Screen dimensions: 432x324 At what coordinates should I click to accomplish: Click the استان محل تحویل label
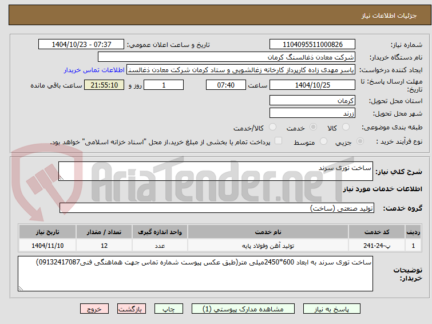[395, 101]
